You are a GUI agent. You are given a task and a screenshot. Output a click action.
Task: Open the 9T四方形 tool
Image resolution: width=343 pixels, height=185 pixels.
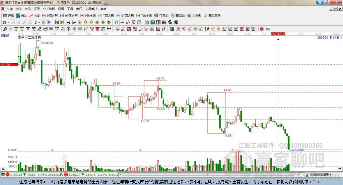click(125, 16)
